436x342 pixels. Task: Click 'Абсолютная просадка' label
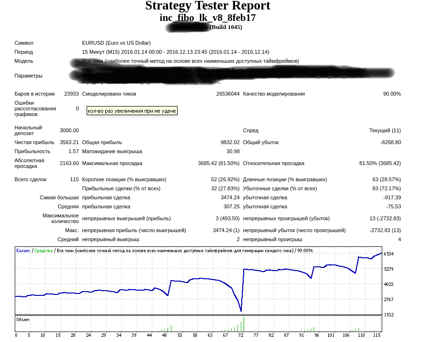30,163
